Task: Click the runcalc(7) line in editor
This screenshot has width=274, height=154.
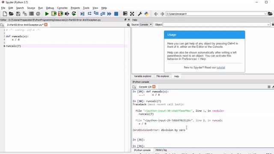Action: pos(13,46)
